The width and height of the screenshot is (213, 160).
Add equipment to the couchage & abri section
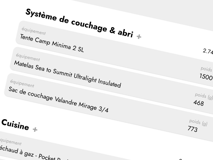(x=139, y=36)
